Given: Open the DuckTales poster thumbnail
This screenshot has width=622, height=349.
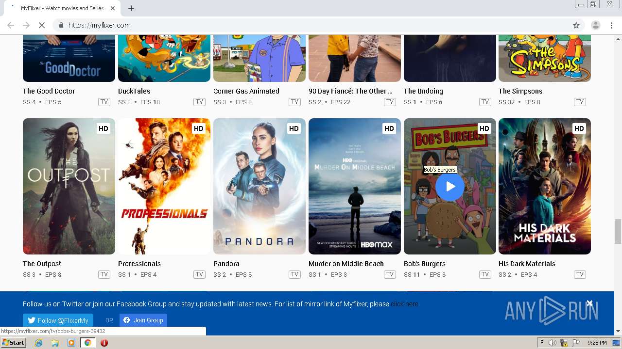Looking at the screenshot, I should [164, 58].
